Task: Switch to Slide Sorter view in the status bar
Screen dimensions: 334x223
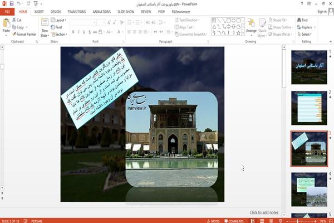Action: (262, 221)
